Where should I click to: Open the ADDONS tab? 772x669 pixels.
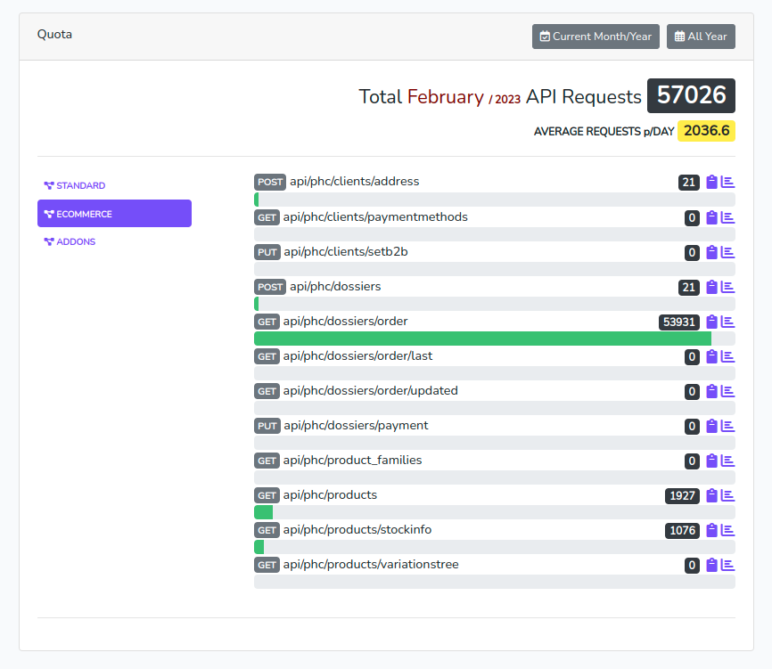[x=75, y=241]
